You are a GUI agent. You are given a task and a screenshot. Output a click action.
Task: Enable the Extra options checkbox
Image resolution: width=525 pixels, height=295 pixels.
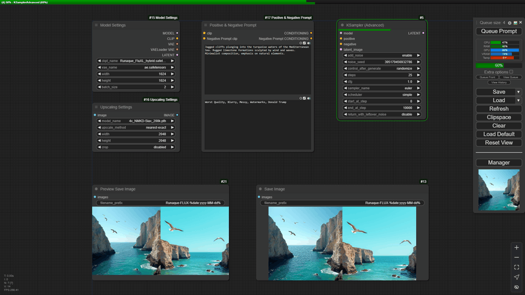tap(511, 71)
